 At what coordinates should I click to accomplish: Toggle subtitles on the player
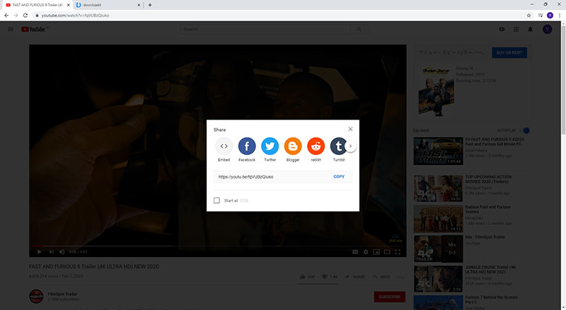click(355, 252)
